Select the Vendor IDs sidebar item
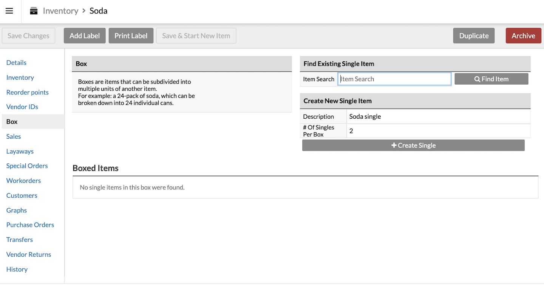Screen dimensions: 544x285 (22, 107)
